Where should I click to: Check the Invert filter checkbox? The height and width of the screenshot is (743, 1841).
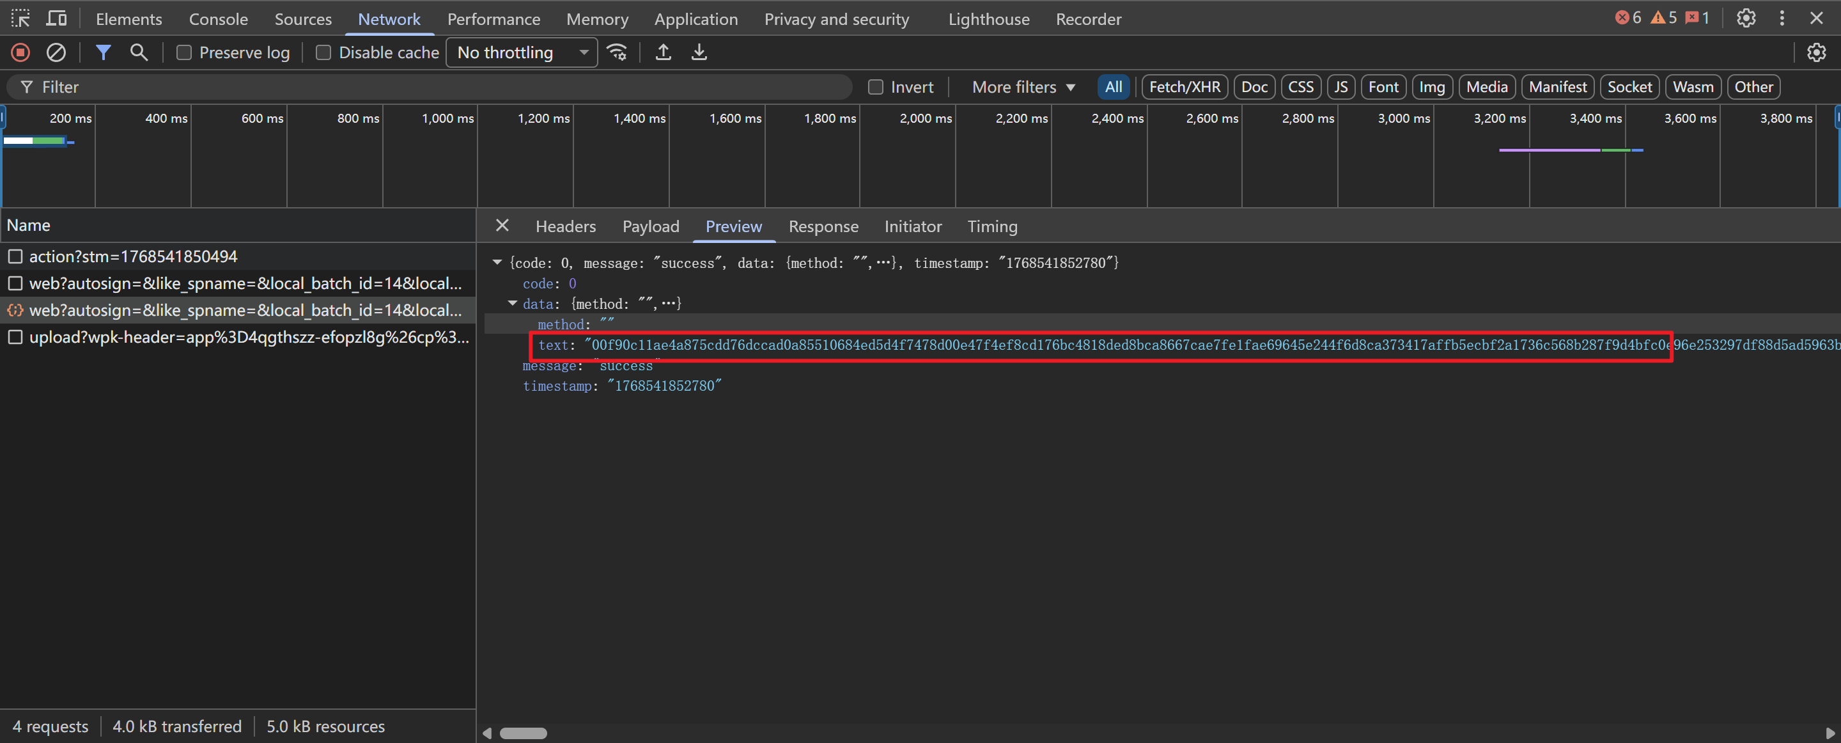click(876, 87)
